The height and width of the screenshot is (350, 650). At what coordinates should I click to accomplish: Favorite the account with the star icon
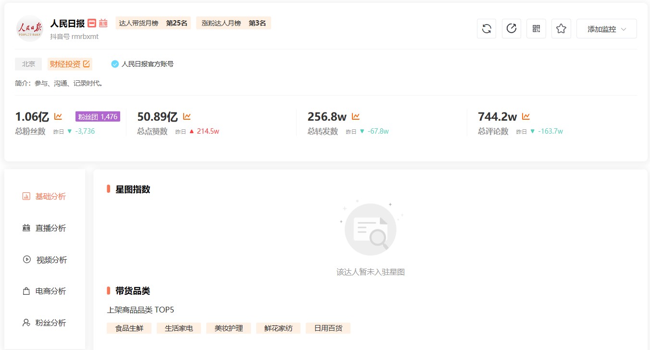(x=561, y=29)
